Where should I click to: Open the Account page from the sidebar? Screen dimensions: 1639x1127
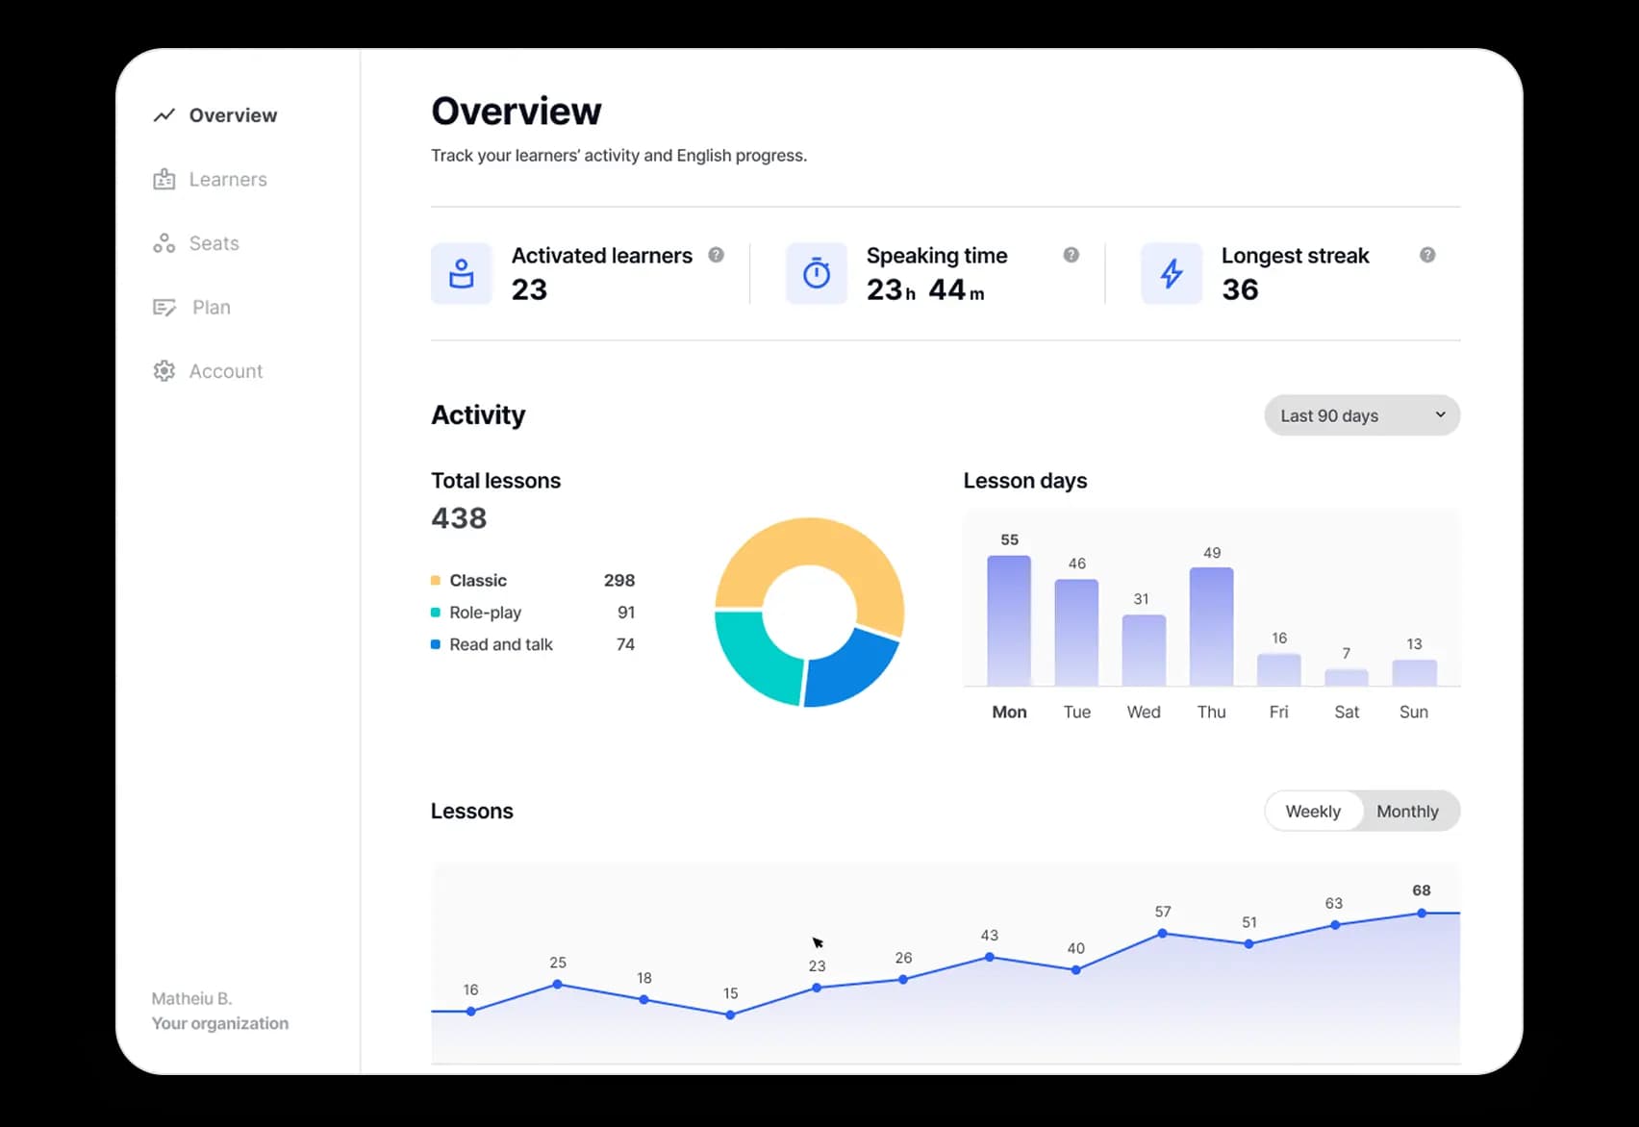(225, 370)
